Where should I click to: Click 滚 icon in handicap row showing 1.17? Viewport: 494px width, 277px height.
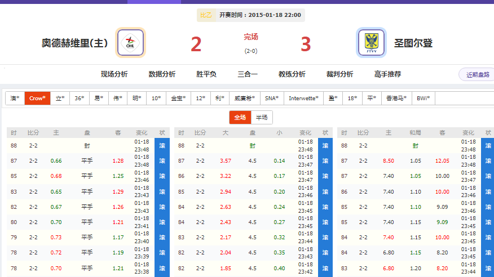(x=162, y=237)
